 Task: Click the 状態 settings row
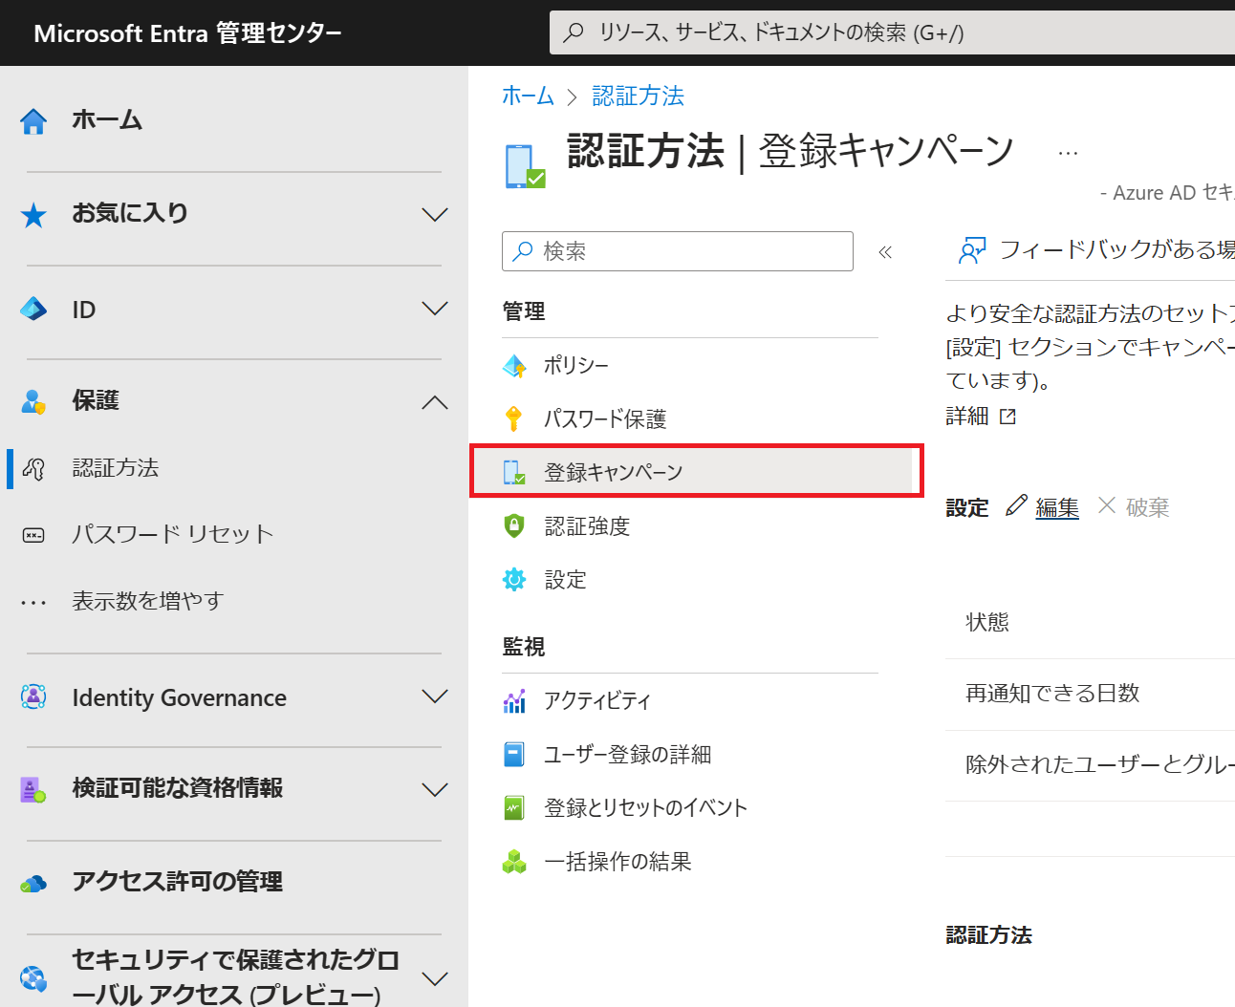(x=1090, y=623)
